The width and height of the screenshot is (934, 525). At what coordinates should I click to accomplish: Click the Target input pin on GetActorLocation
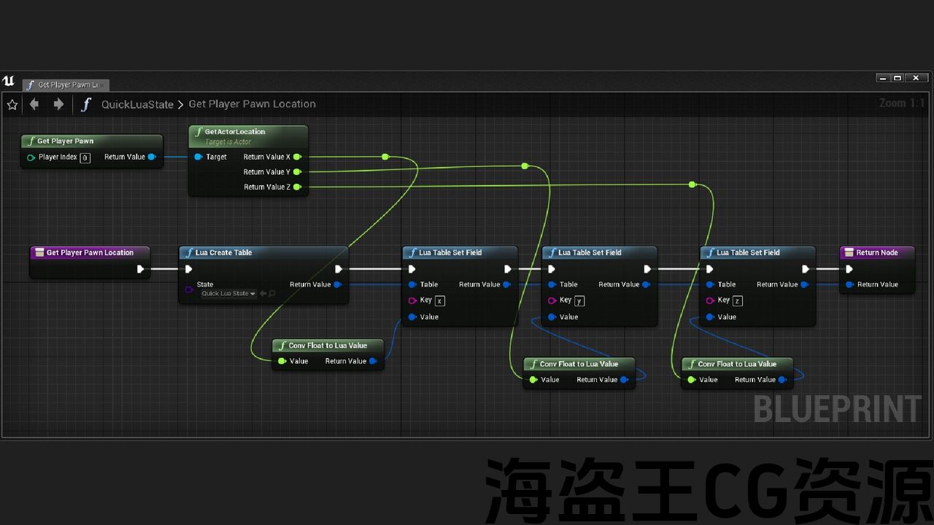pyautogui.click(x=198, y=157)
